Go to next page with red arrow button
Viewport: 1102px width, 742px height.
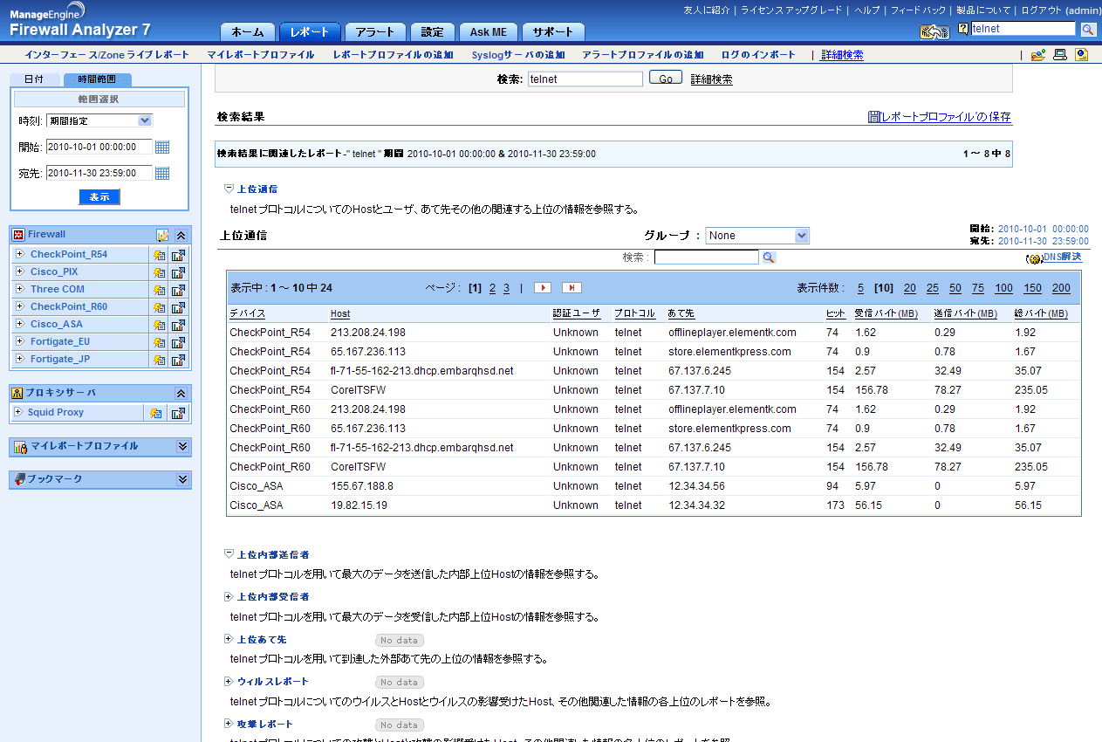pos(543,287)
